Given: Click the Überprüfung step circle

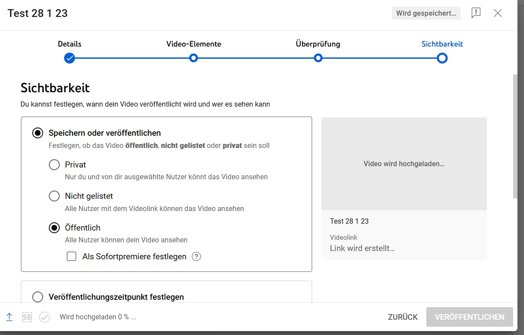Looking at the screenshot, I should [318, 58].
